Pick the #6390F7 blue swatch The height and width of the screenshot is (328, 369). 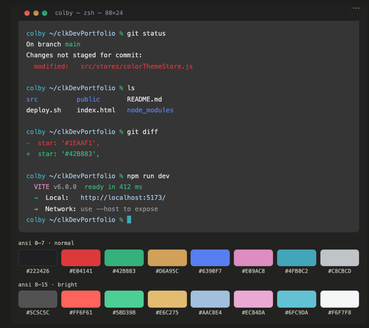[210, 258]
